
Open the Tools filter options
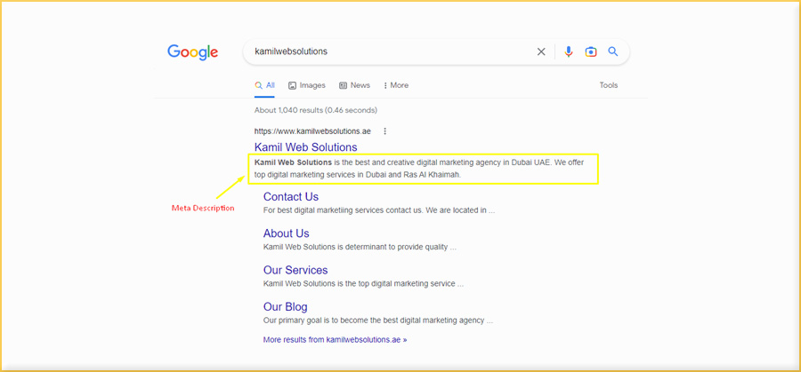(609, 85)
